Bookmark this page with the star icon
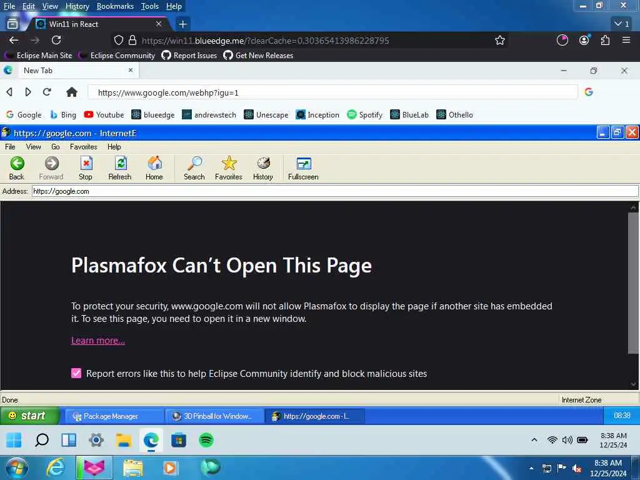The width and height of the screenshot is (640, 480). [x=499, y=41]
